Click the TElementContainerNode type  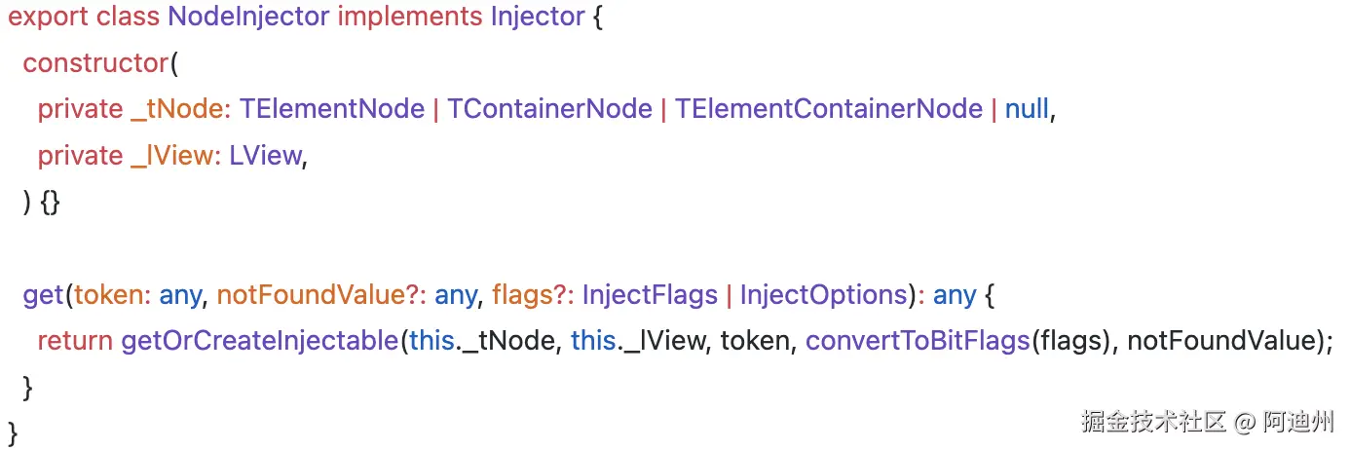tap(828, 109)
